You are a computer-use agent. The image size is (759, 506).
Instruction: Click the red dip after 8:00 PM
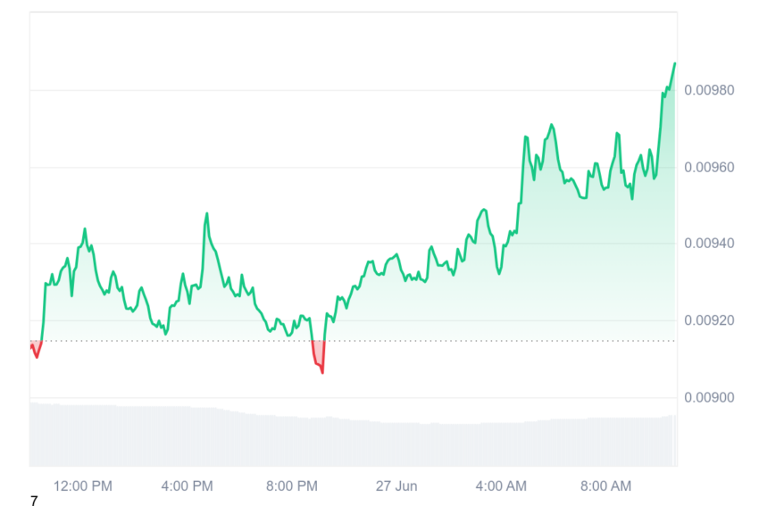(319, 358)
